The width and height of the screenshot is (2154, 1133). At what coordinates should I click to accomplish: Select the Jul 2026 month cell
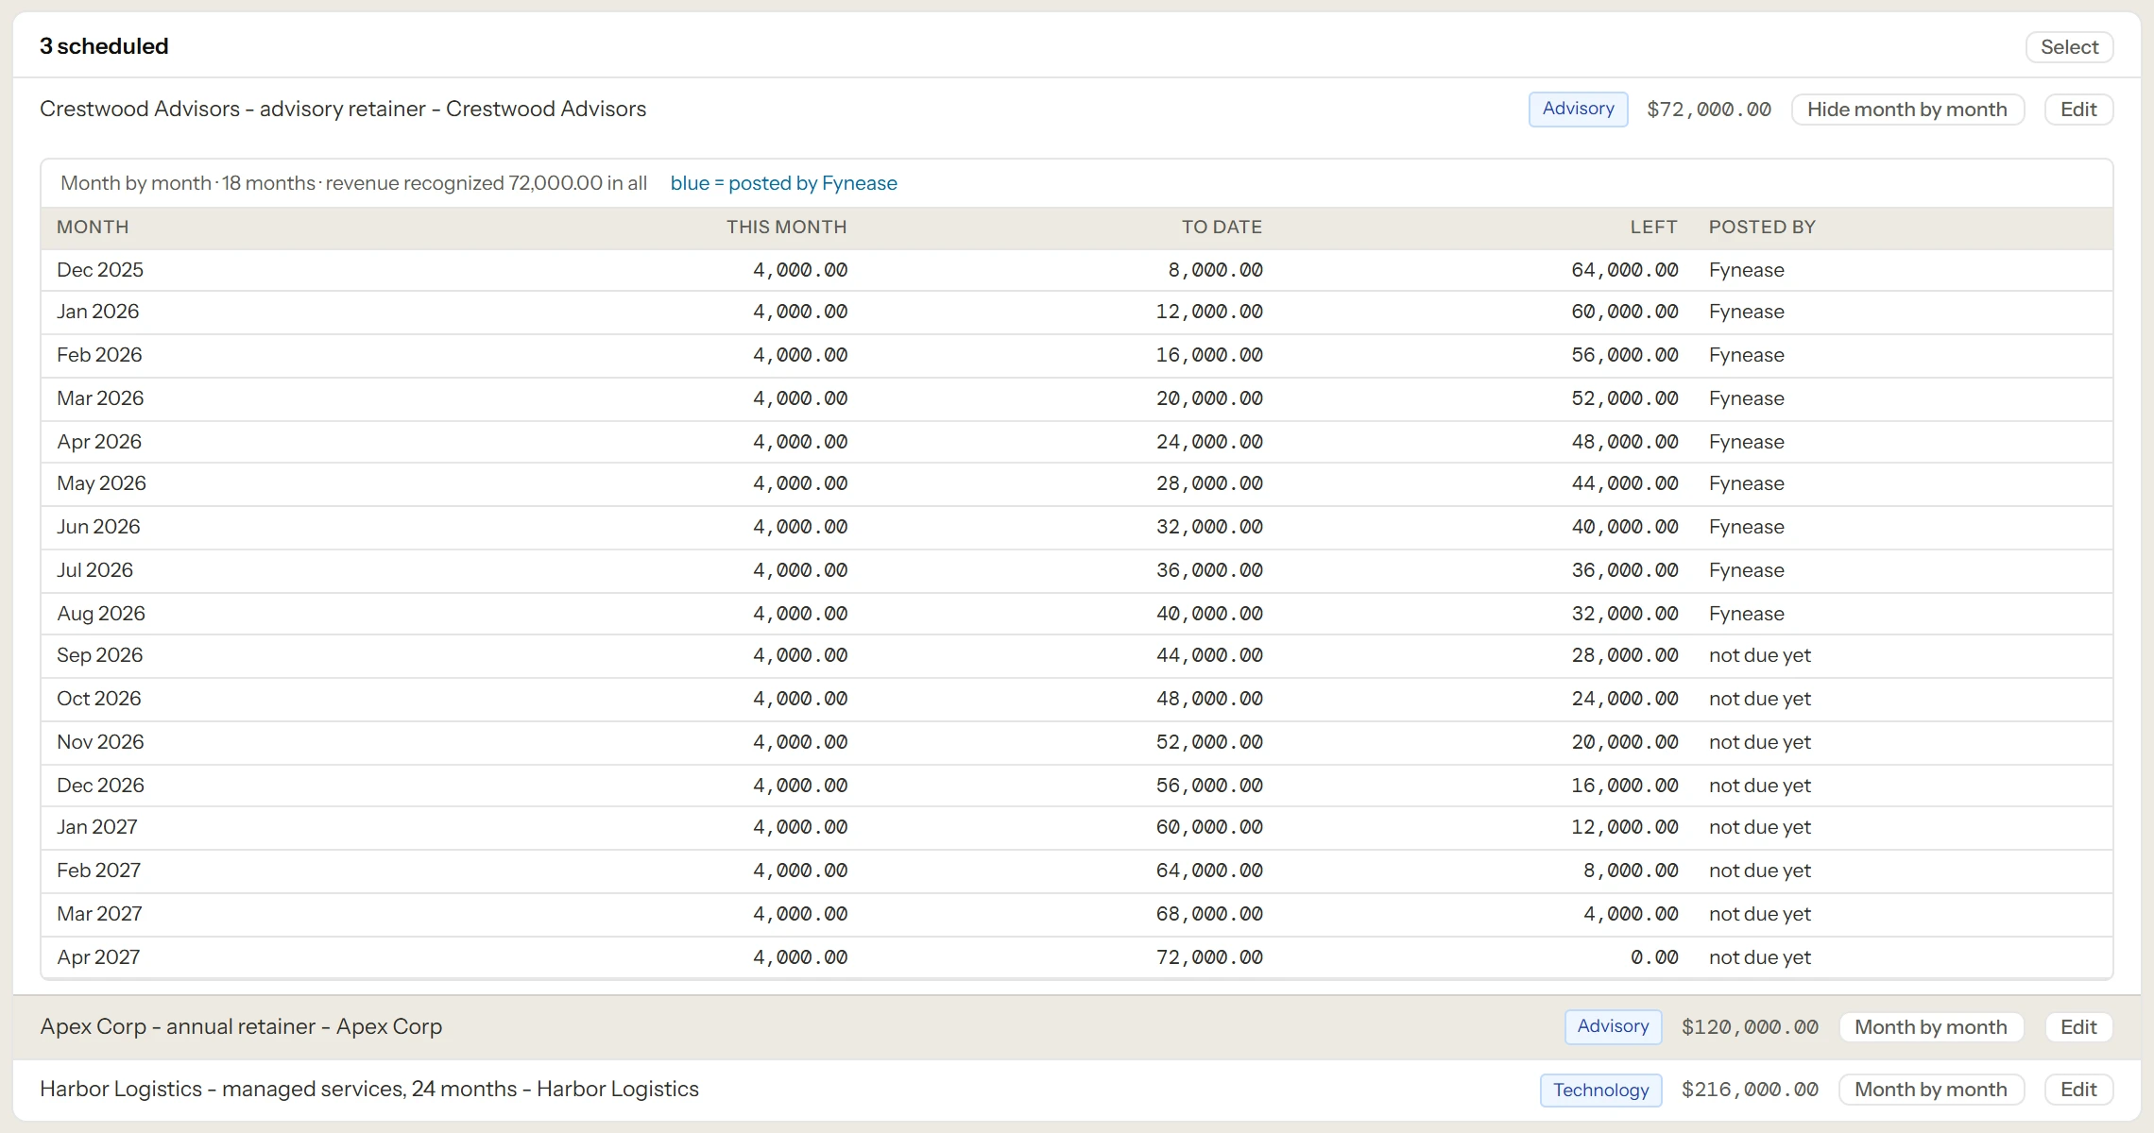click(94, 570)
